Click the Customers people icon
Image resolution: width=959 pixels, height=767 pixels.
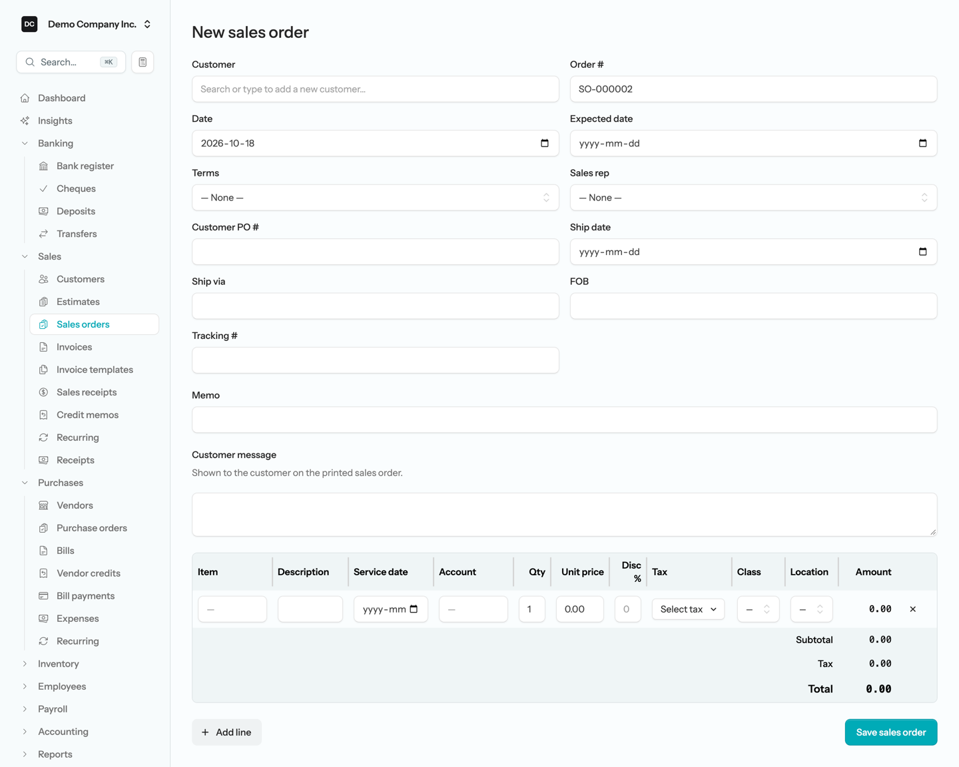coord(43,279)
